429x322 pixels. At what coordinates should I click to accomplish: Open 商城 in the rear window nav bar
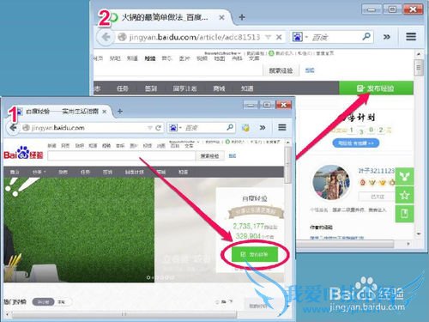click(219, 88)
